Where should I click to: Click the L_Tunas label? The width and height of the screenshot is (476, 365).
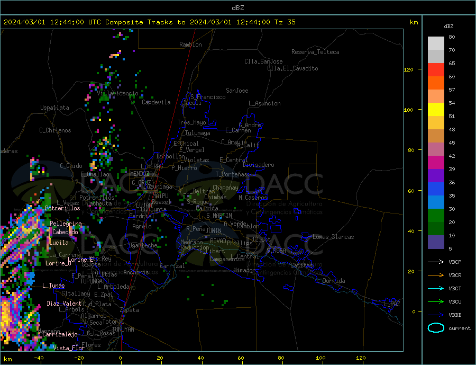click(x=53, y=286)
